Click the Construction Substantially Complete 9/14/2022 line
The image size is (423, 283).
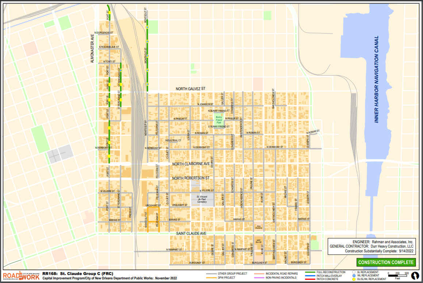click(379, 251)
